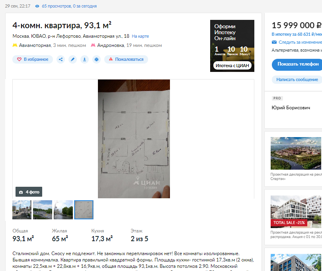
Task: Select first street photo thumbnail
Action: click(x=22, y=210)
